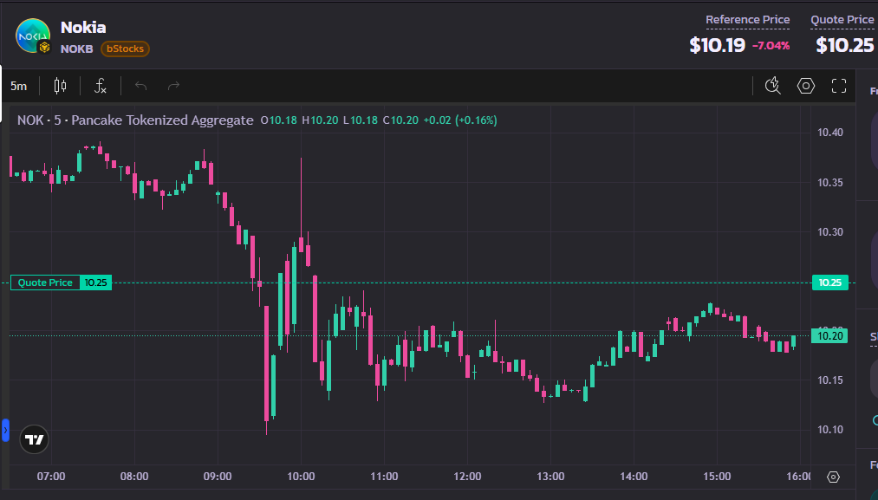Click the NOKB ticker text
Image resolution: width=878 pixels, height=500 pixels.
click(x=77, y=49)
